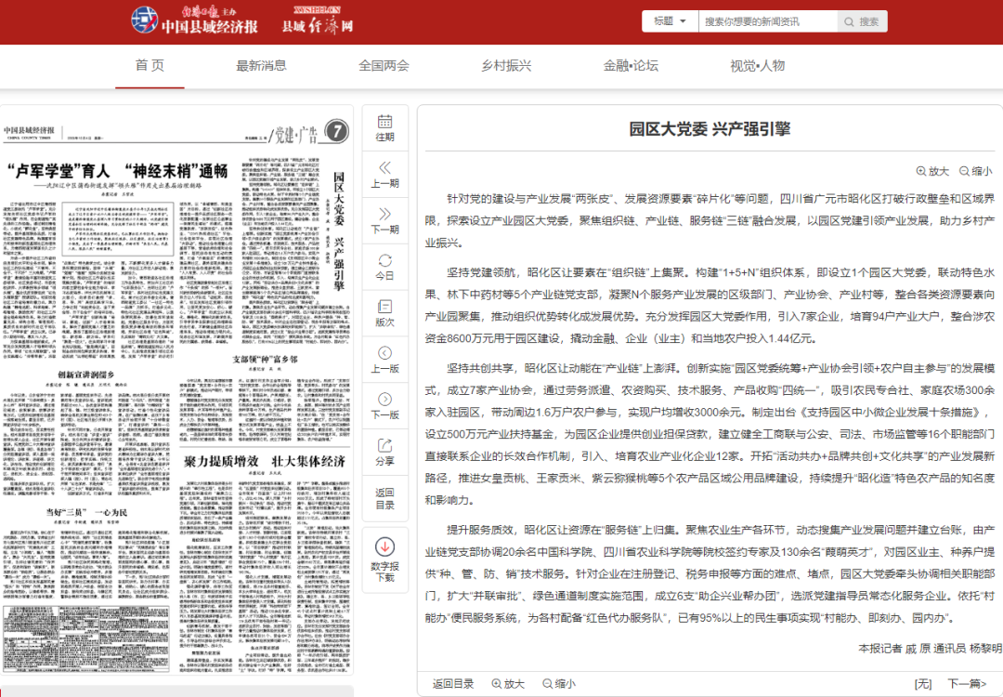Viewport: 1003px width, 697px height.
Task: Click the 中国县域经济报 logo
Action: point(194,20)
